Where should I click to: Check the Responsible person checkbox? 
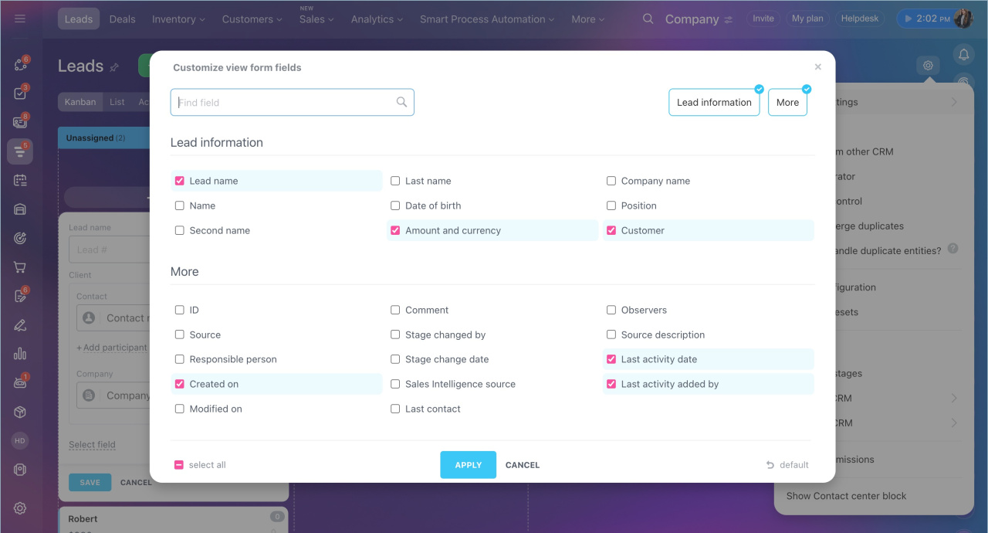pyautogui.click(x=180, y=359)
